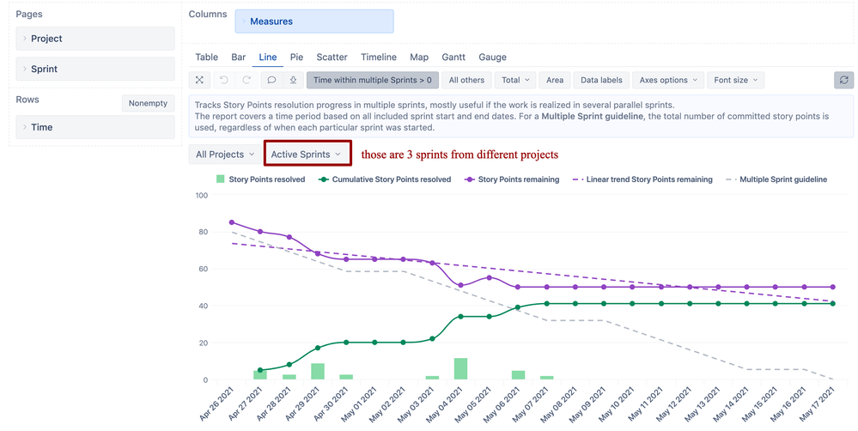Viewport: 858px width, 431px height.
Task: Open the comment bubble icon
Action: 271,80
